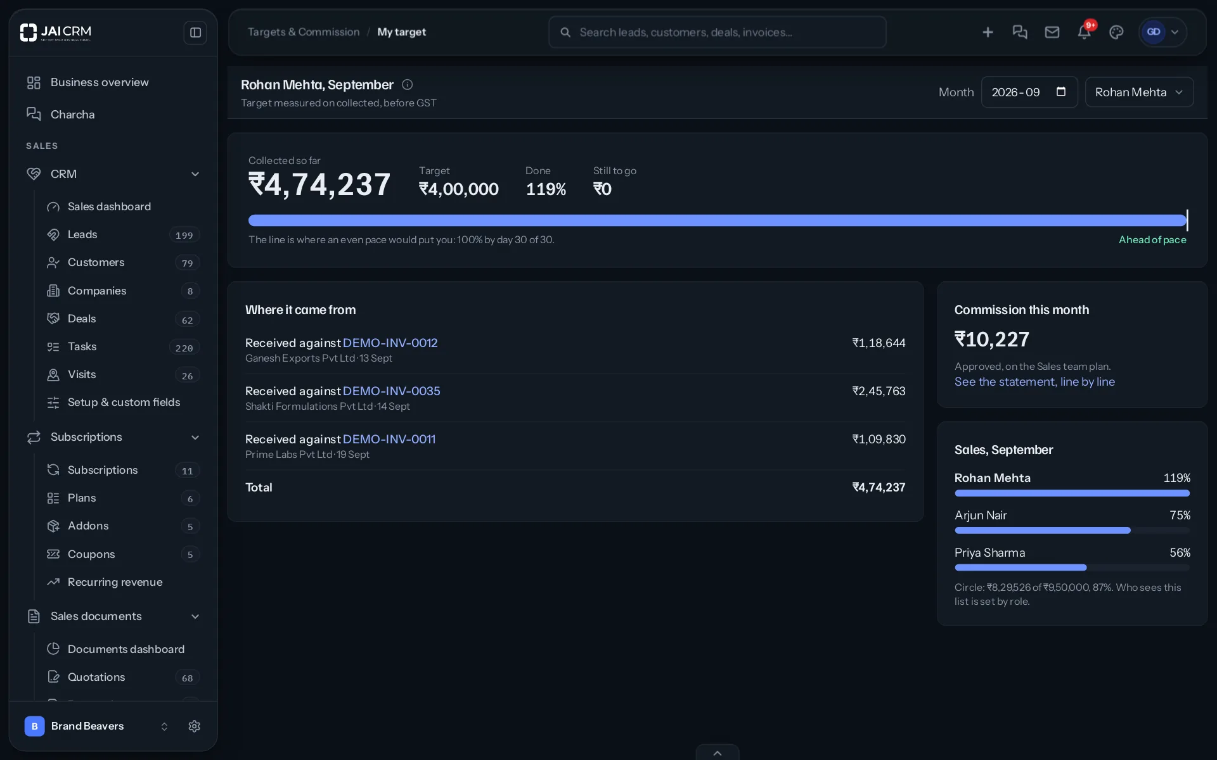Screen dimensions: 1217x760
Task: Click the JAI CRM logo
Action: tap(56, 32)
